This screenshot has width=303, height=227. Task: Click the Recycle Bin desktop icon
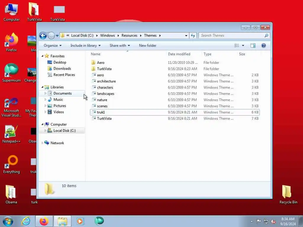coord(288,194)
